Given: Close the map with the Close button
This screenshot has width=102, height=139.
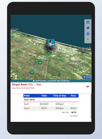Looking at the screenshot, I should pos(87,77).
